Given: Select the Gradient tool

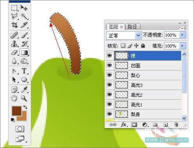Looking at the screenshot, I should (x=24, y=53).
